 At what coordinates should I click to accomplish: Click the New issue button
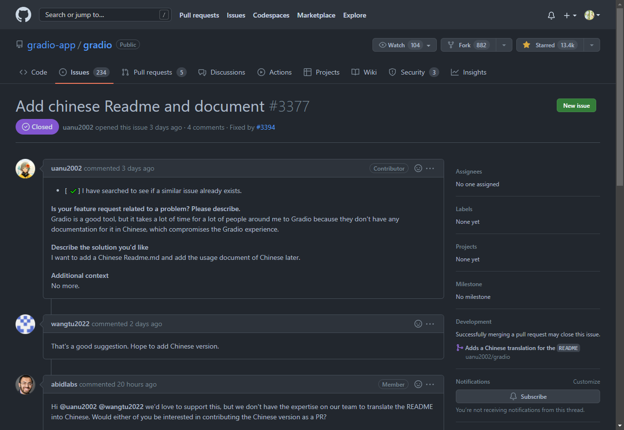click(576, 105)
